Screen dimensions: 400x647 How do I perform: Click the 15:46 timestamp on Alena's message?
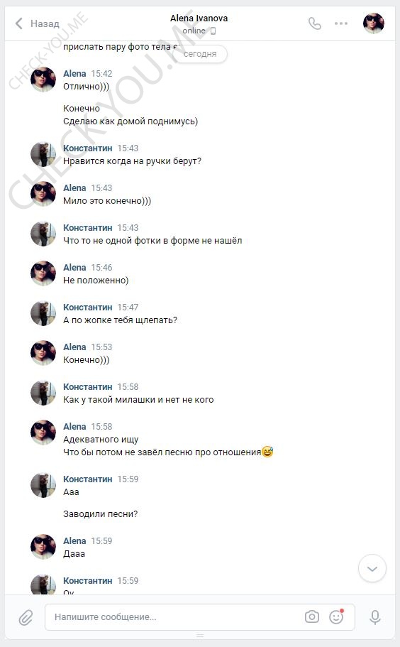101,267
